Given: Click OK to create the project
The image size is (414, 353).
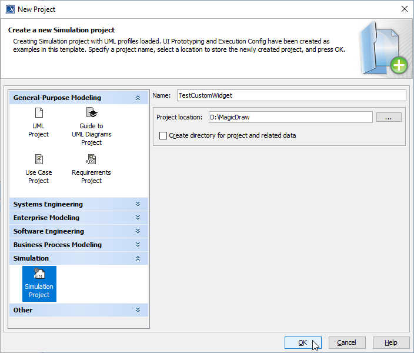Looking at the screenshot, I should (x=303, y=342).
